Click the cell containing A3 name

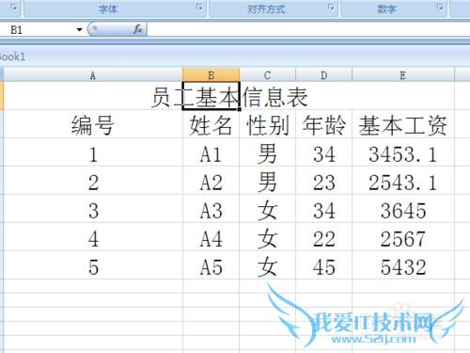211,209
